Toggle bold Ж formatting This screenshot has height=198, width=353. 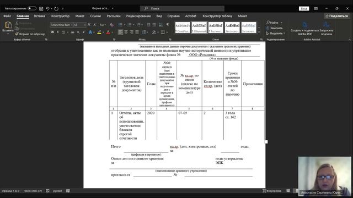click(52, 32)
